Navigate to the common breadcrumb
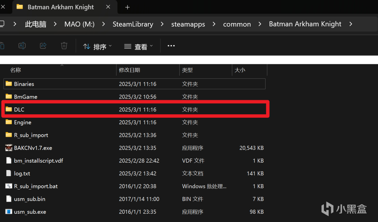This screenshot has width=378, height=222. 237,24
